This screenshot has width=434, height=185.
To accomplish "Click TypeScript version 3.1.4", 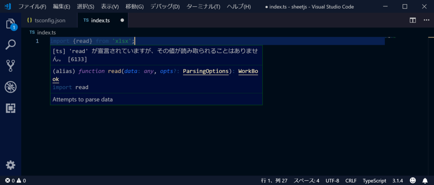I will click(398, 181).
